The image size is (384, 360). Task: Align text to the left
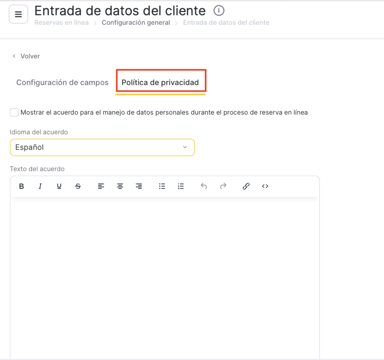[101, 186]
